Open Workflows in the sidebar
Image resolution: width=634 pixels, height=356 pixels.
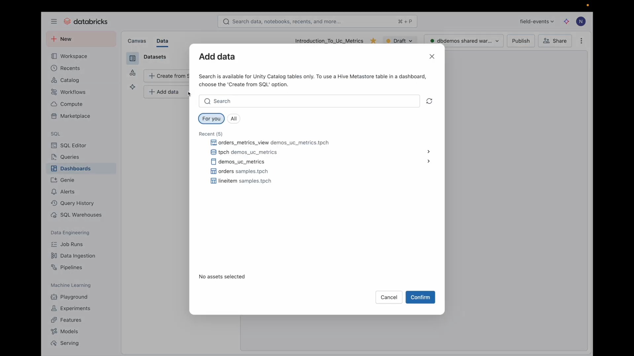pos(81,92)
